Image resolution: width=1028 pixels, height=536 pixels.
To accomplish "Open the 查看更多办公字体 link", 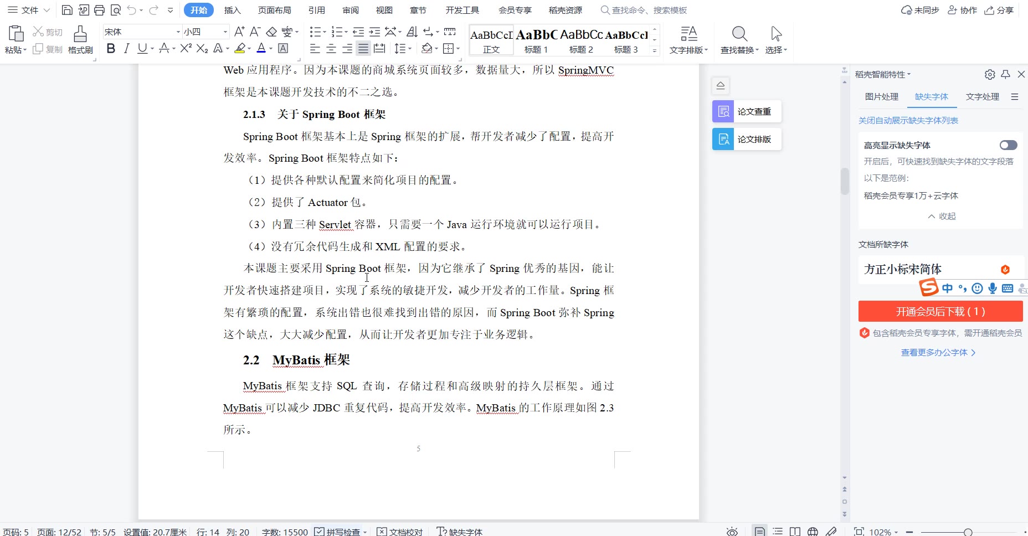I will tap(938, 352).
